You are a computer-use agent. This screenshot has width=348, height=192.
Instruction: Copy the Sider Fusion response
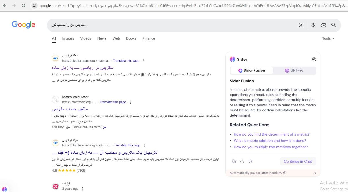point(234,161)
